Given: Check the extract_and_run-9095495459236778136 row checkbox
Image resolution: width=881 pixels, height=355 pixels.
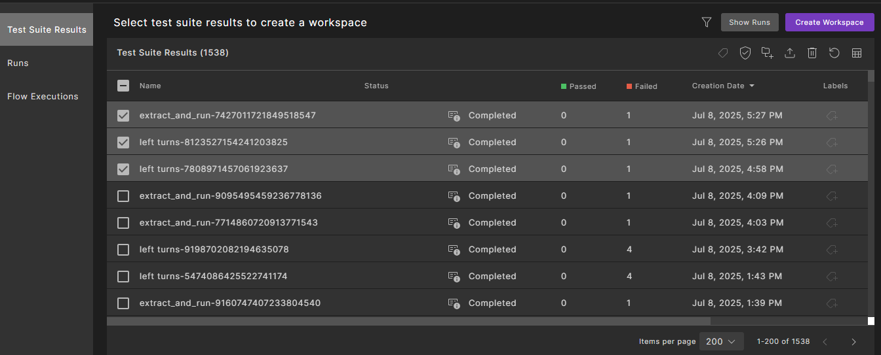Looking at the screenshot, I should pos(123,196).
